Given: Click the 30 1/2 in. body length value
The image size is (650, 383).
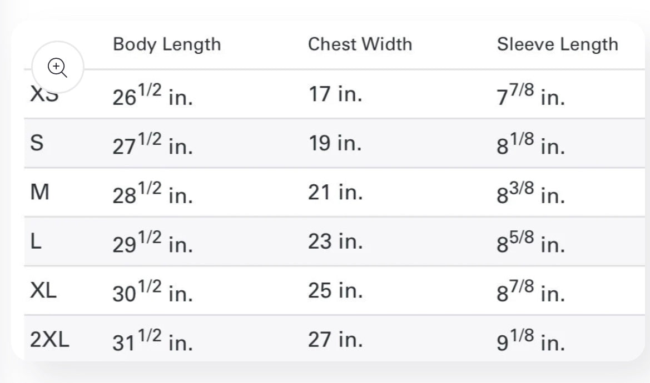Looking at the screenshot, I should coord(152,291).
